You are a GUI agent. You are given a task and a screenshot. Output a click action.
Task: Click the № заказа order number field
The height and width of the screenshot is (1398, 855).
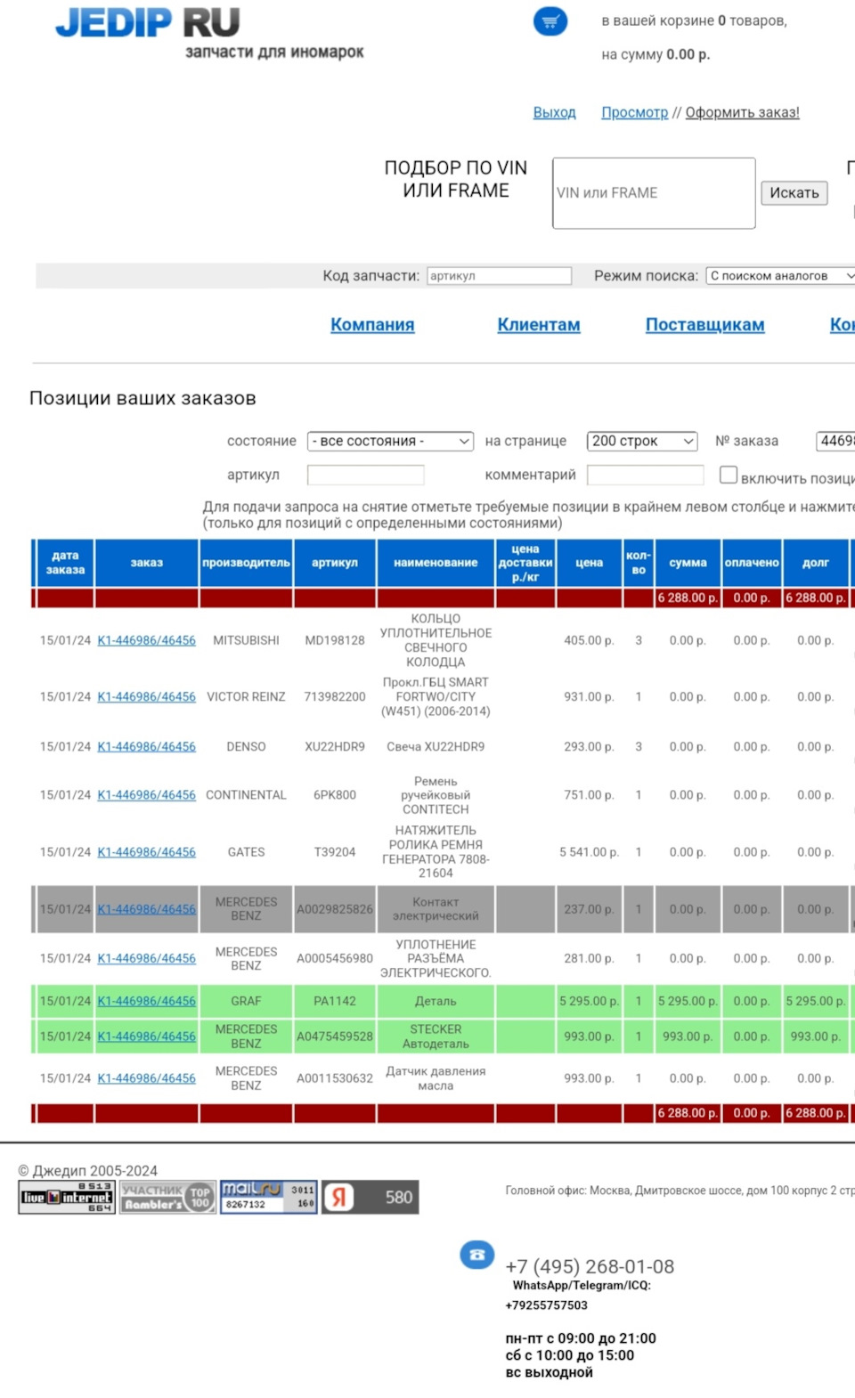click(x=835, y=441)
